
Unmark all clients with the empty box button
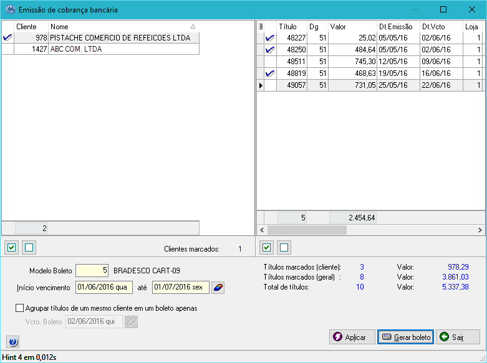[29, 248]
